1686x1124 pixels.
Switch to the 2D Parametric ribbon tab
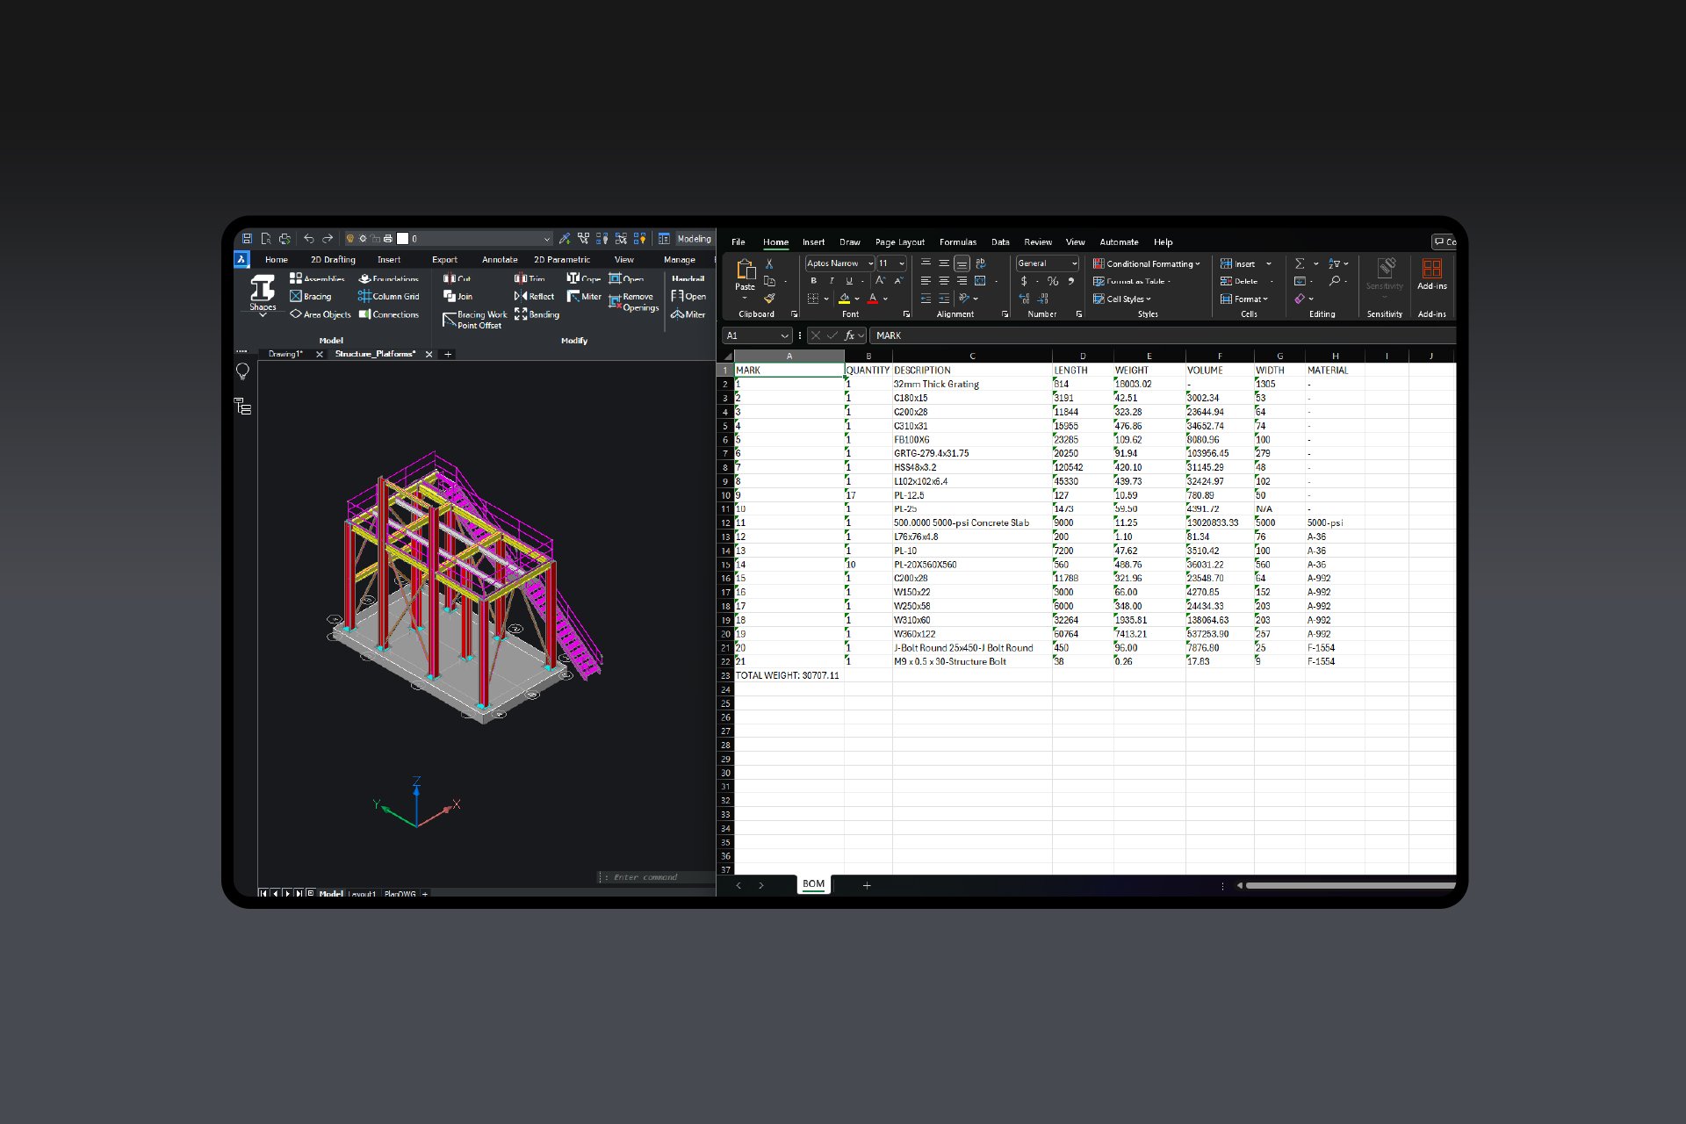[562, 260]
